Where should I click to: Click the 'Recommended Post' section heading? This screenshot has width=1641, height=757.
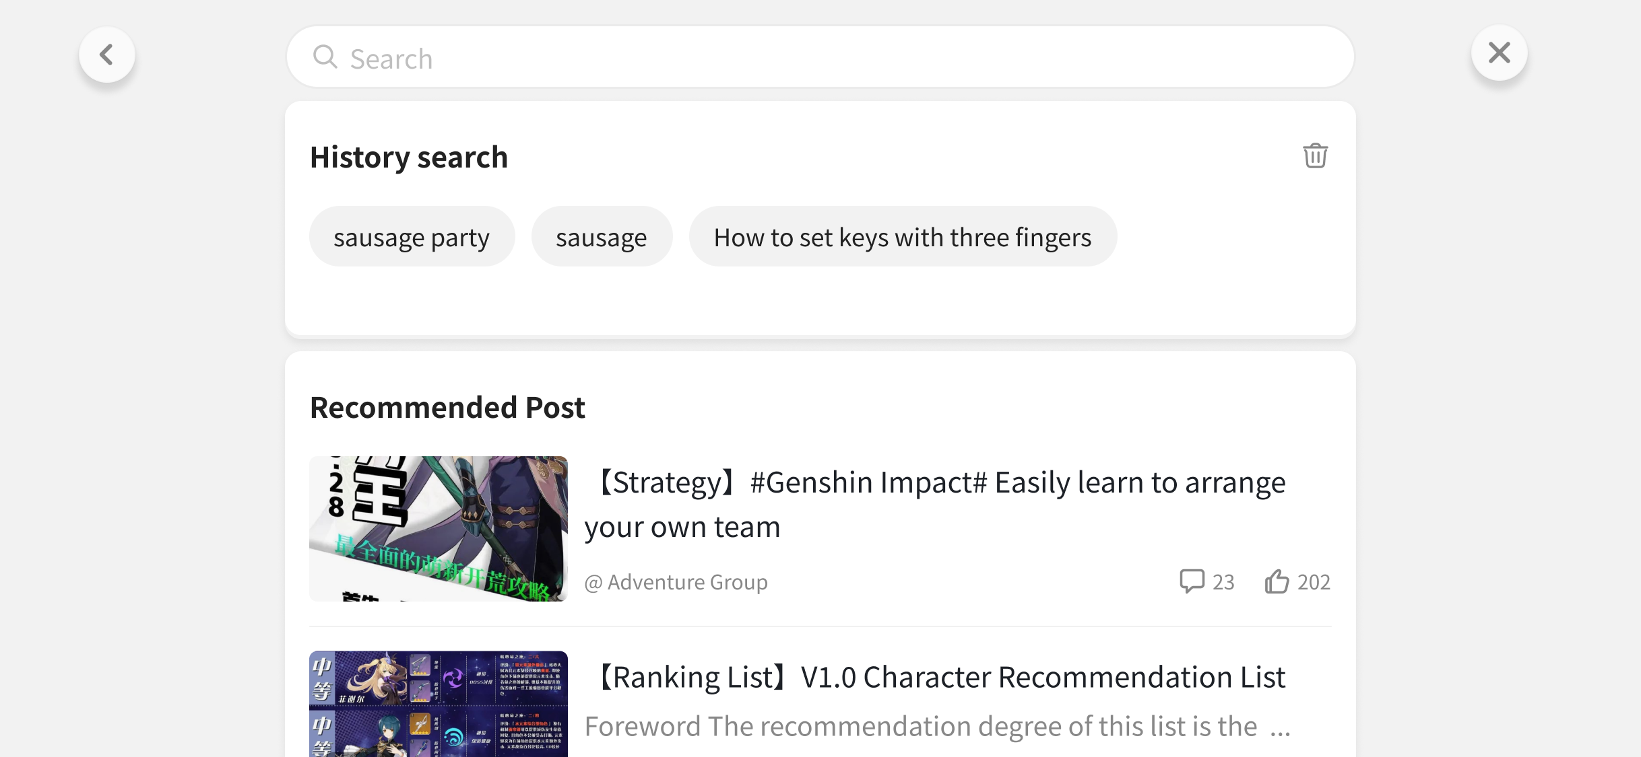pos(447,408)
